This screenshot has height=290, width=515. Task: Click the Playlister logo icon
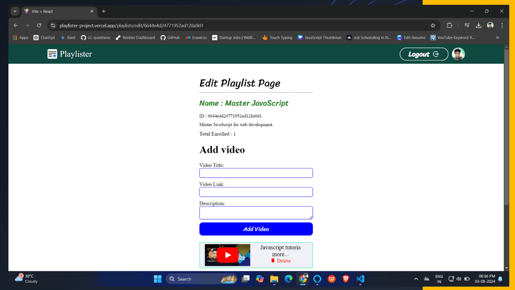pos(52,54)
